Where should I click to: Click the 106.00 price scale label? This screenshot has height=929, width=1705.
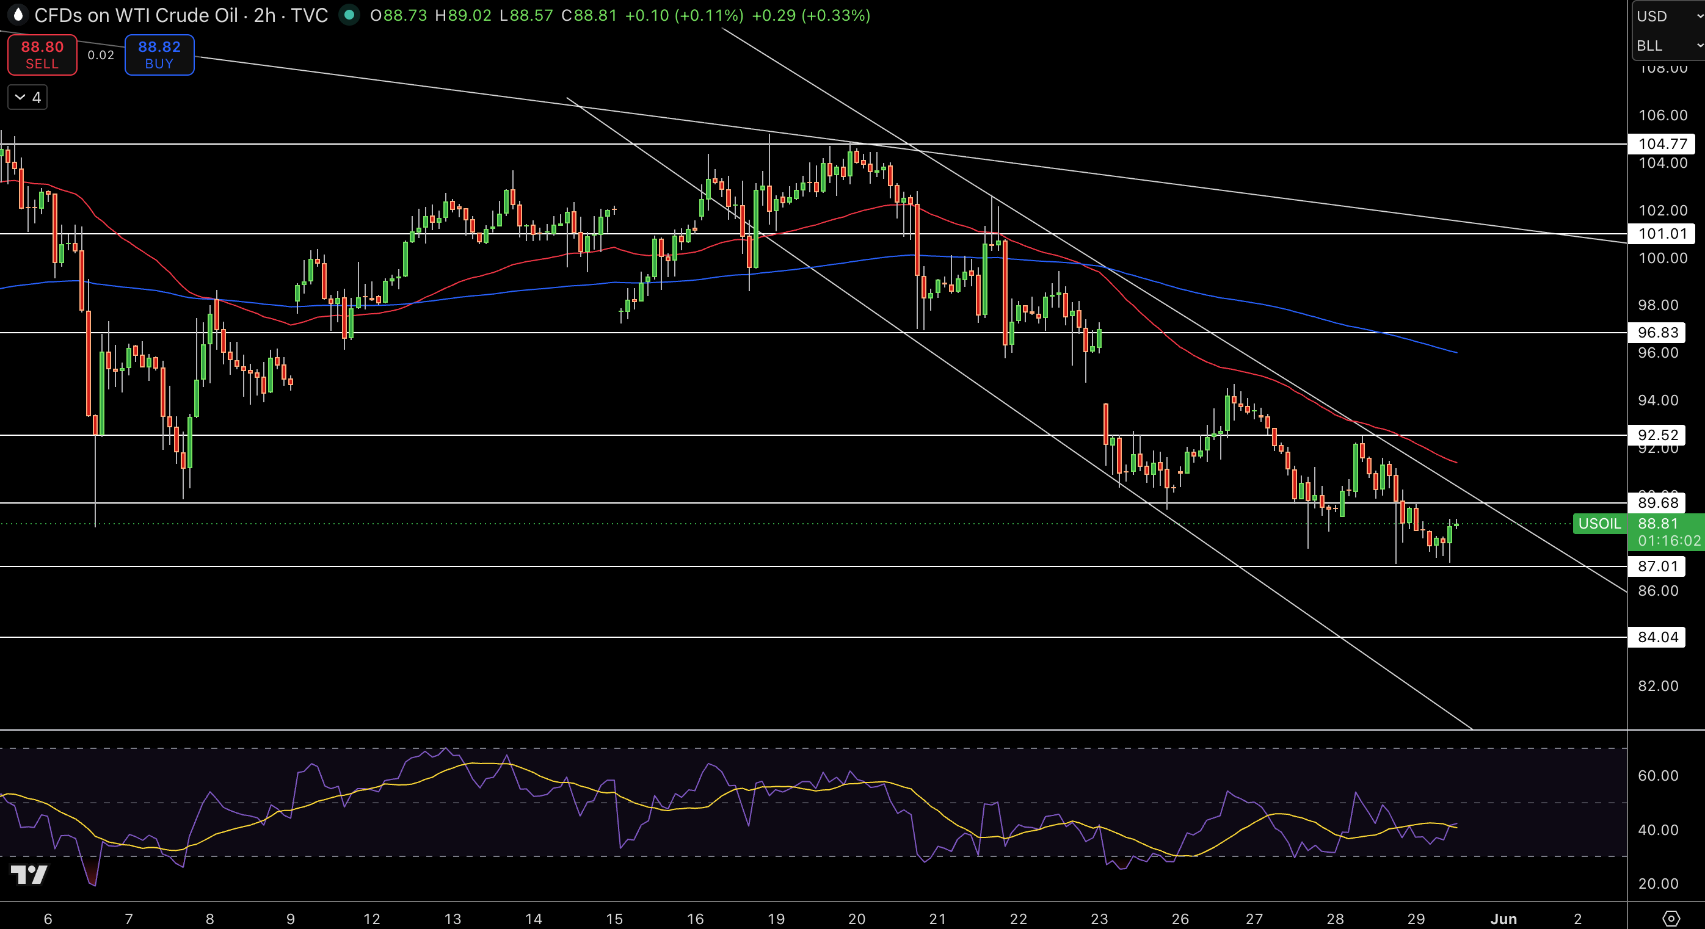click(1662, 115)
